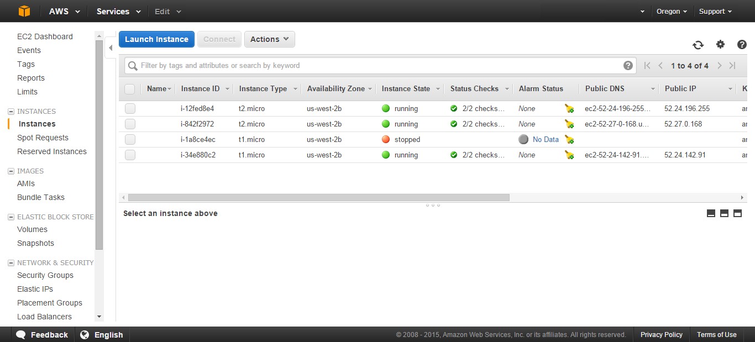Focus the filter by tags search field

pos(380,66)
